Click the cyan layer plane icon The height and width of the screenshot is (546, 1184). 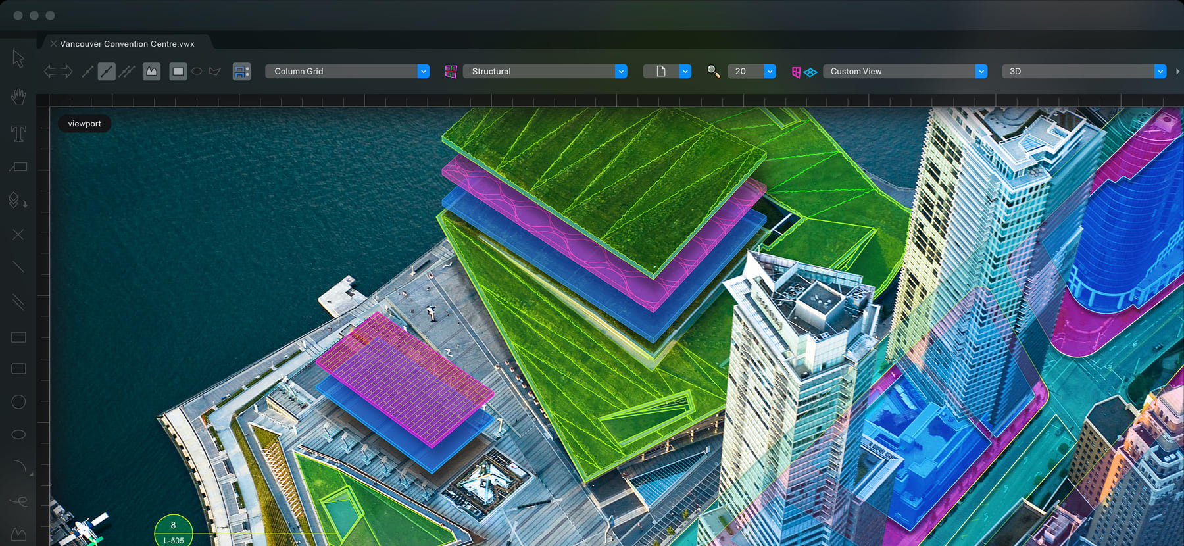click(x=810, y=72)
